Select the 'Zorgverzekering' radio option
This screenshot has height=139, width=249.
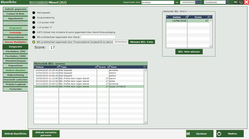pos(34,18)
